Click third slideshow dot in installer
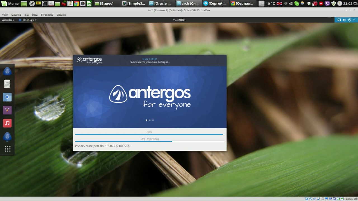Viewport: 358px width, 201px height. pos(153,120)
